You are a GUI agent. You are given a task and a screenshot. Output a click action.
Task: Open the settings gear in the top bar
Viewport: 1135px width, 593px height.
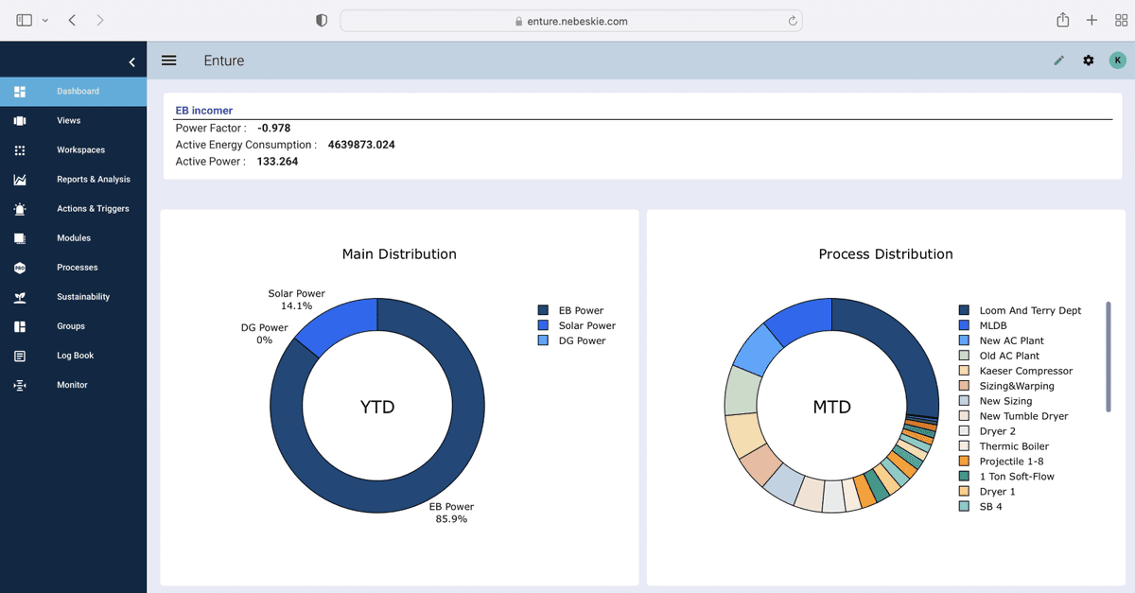tap(1088, 60)
